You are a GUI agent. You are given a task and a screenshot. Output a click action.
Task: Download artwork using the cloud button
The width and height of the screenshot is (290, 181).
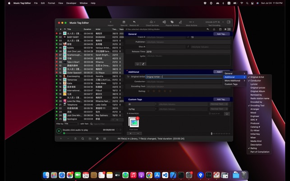[227, 114]
